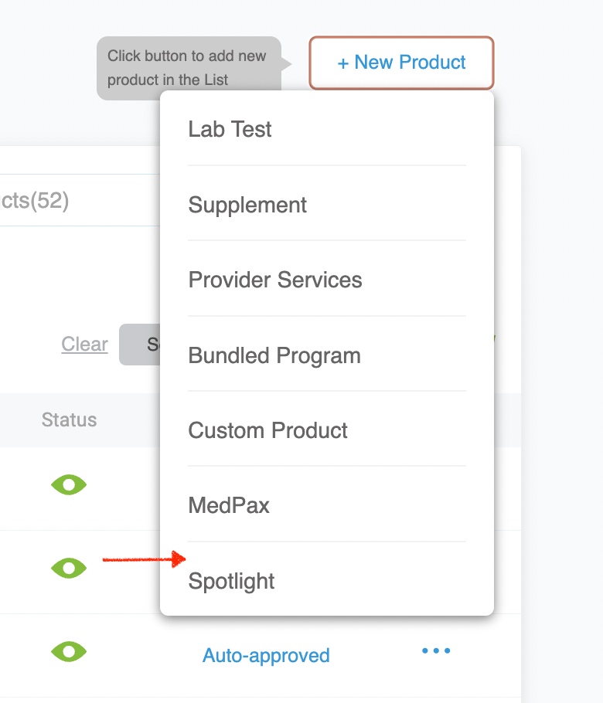The image size is (603, 703).
Task: Open the ellipsis actions menu for Auto-approved product
Action: [436, 651]
